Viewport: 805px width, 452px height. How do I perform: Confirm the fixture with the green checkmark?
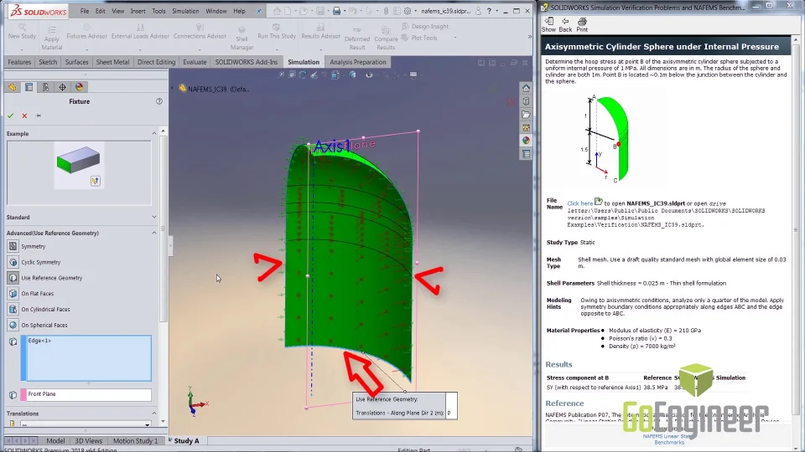[x=11, y=116]
